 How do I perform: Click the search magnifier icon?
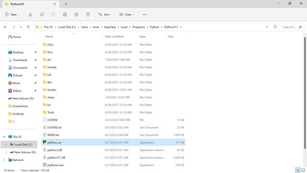pyautogui.click(x=300, y=27)
